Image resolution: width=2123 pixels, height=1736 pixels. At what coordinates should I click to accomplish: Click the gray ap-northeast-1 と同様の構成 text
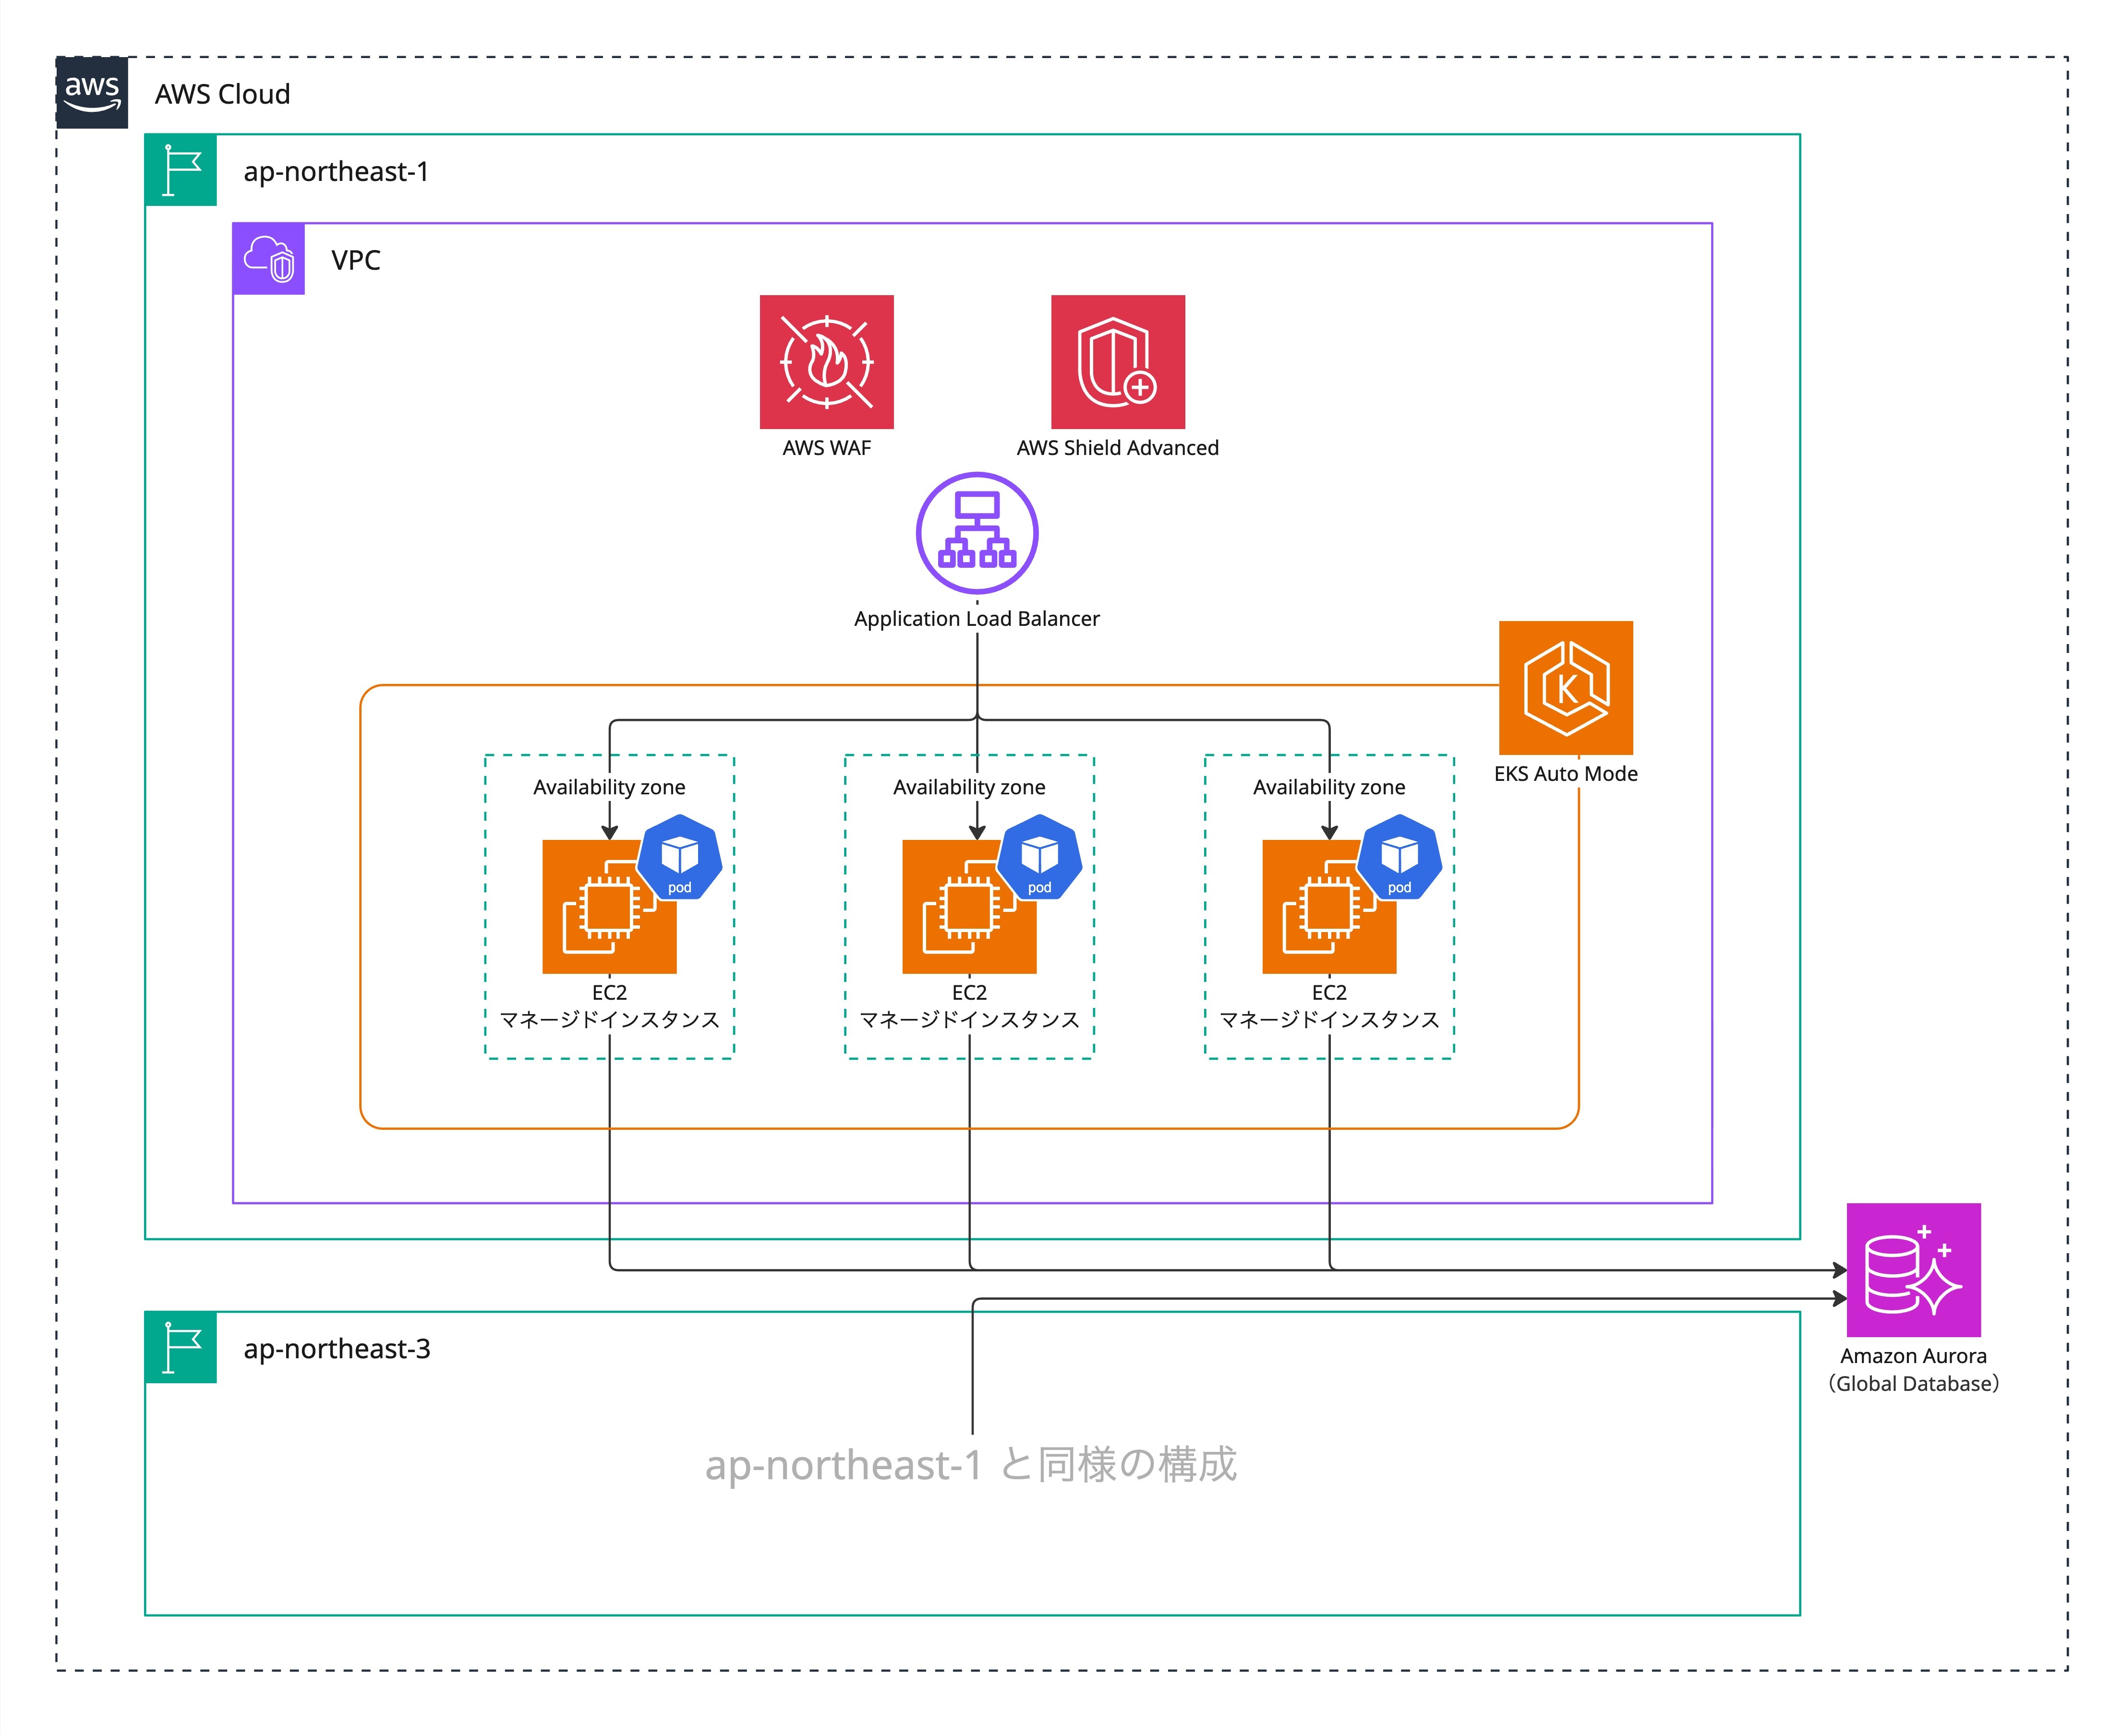[970, 1464]
